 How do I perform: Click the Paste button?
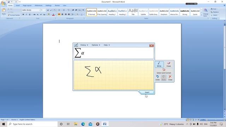(x=4, y=12)
